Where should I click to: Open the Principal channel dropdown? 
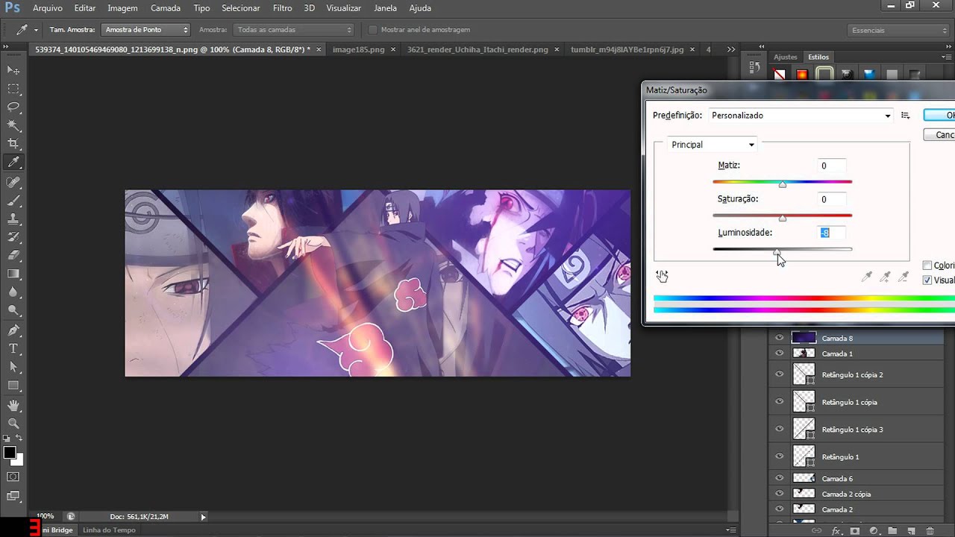click(x=712, y=145)
